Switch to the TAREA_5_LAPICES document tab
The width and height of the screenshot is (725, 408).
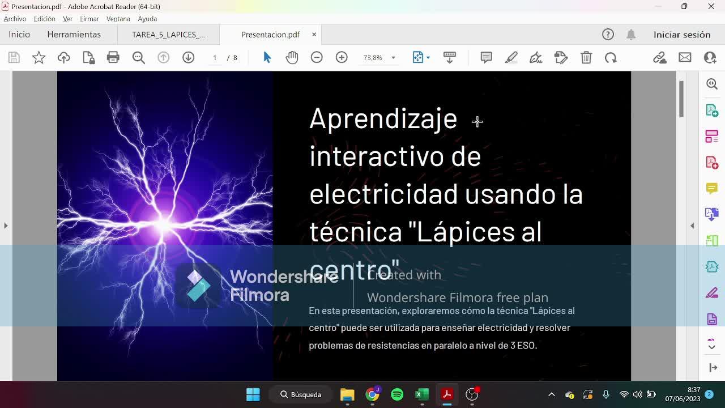click(x=168, y=35)
